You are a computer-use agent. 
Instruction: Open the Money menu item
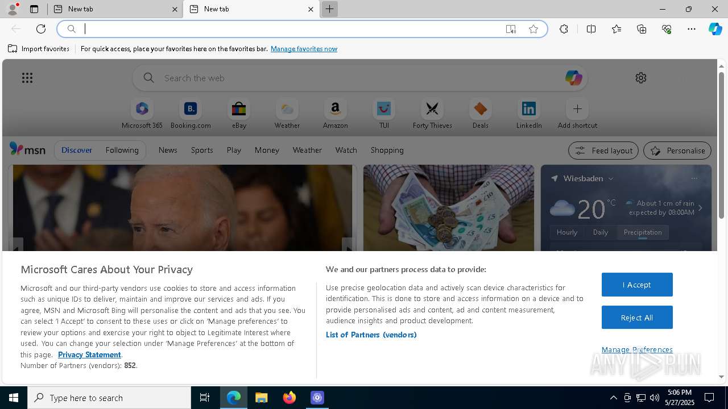267,150
